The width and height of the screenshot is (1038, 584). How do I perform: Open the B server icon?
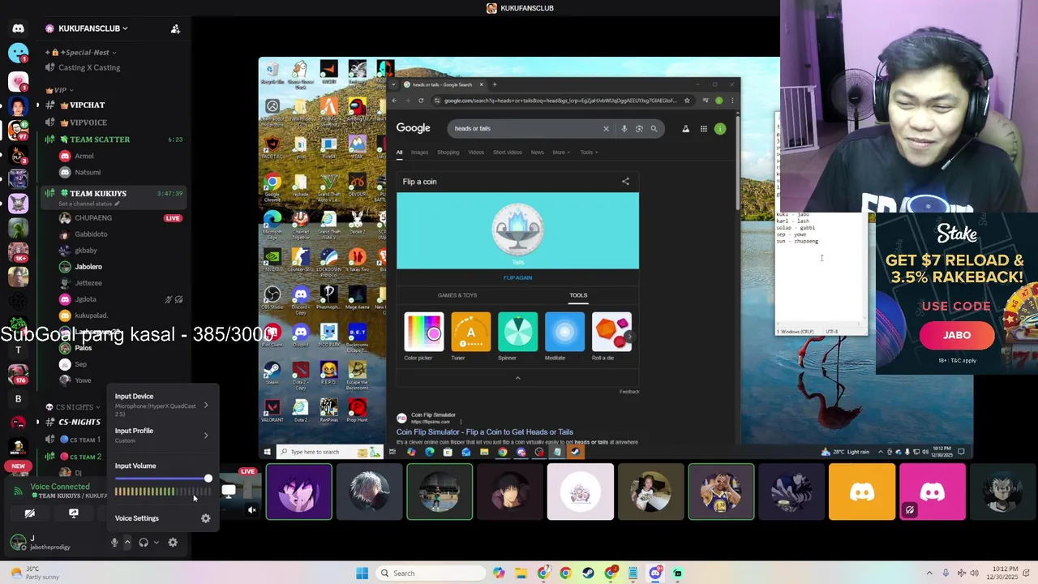(x=18, y=399)
